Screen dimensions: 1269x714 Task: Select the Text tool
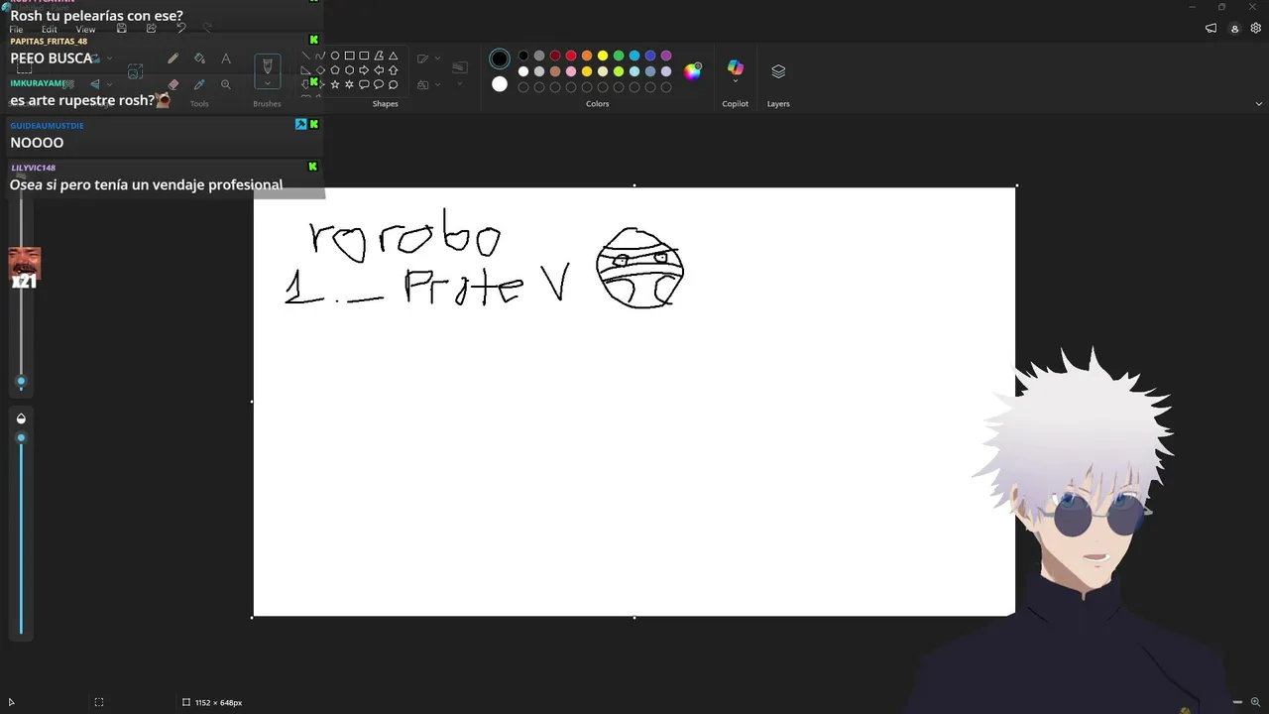click(x=226, y=59)
